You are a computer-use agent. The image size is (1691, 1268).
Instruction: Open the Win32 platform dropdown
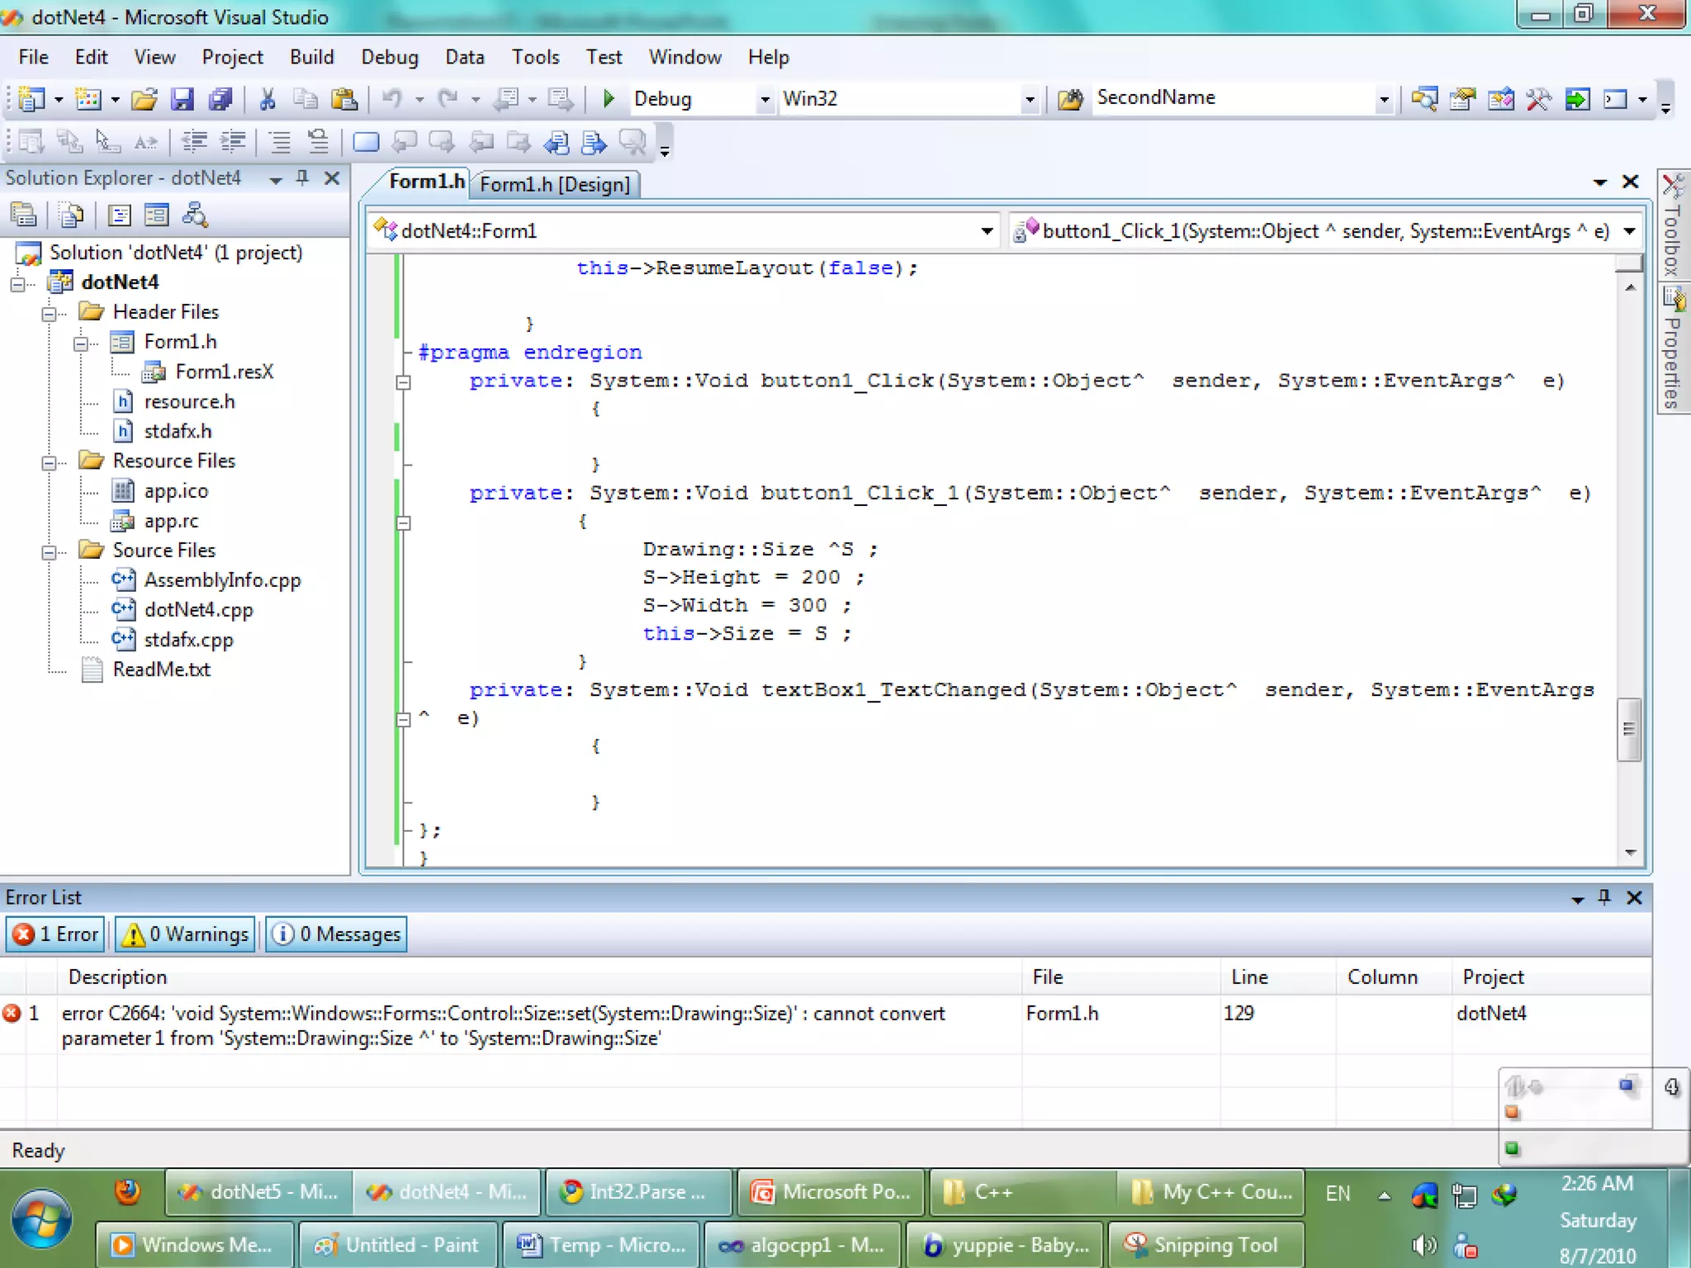[x=1029, y=99]
